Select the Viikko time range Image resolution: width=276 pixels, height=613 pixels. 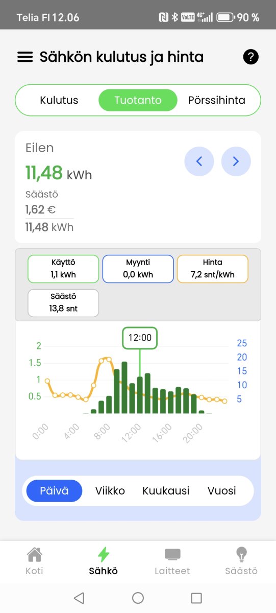(x=110, y=491)
